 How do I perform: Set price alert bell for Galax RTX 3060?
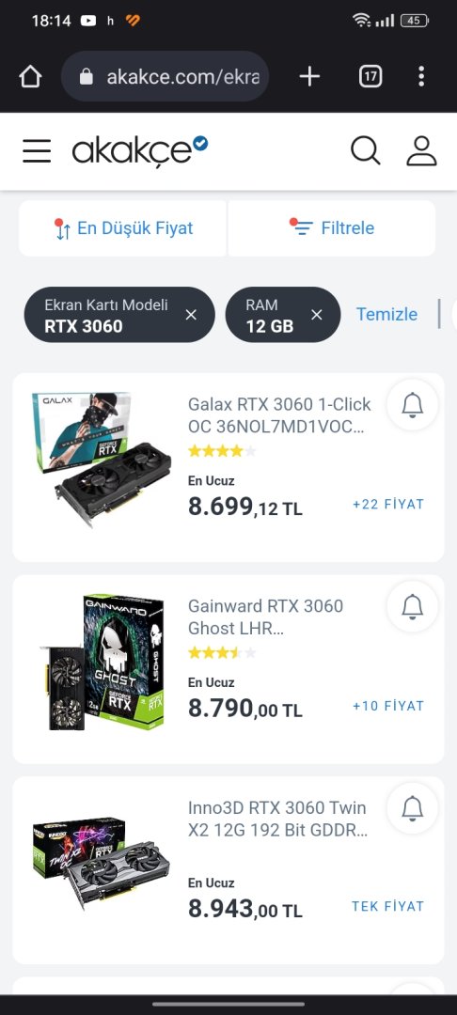(x=413, y=404)
